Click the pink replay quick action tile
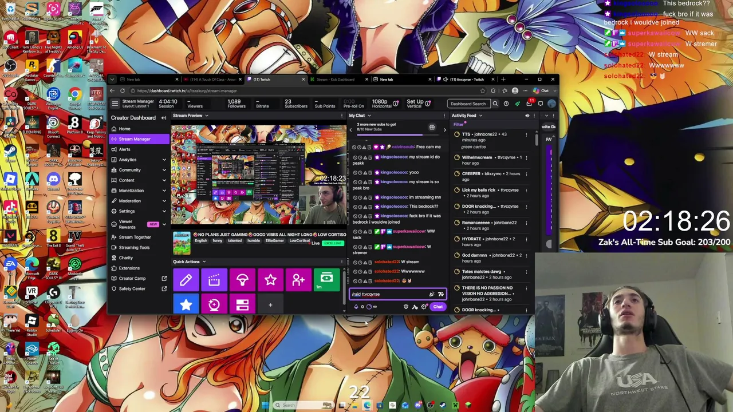The width and height of the screenshot is (733, 412). click(x=214, y=304)
